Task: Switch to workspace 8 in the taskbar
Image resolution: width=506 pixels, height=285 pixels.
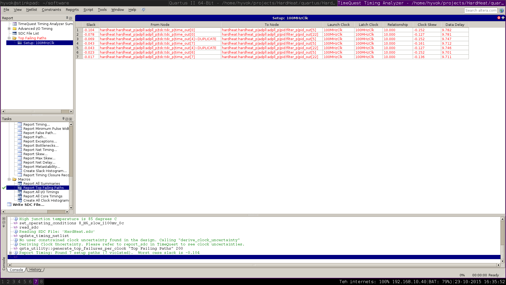Action: click(x=41, y=282)
